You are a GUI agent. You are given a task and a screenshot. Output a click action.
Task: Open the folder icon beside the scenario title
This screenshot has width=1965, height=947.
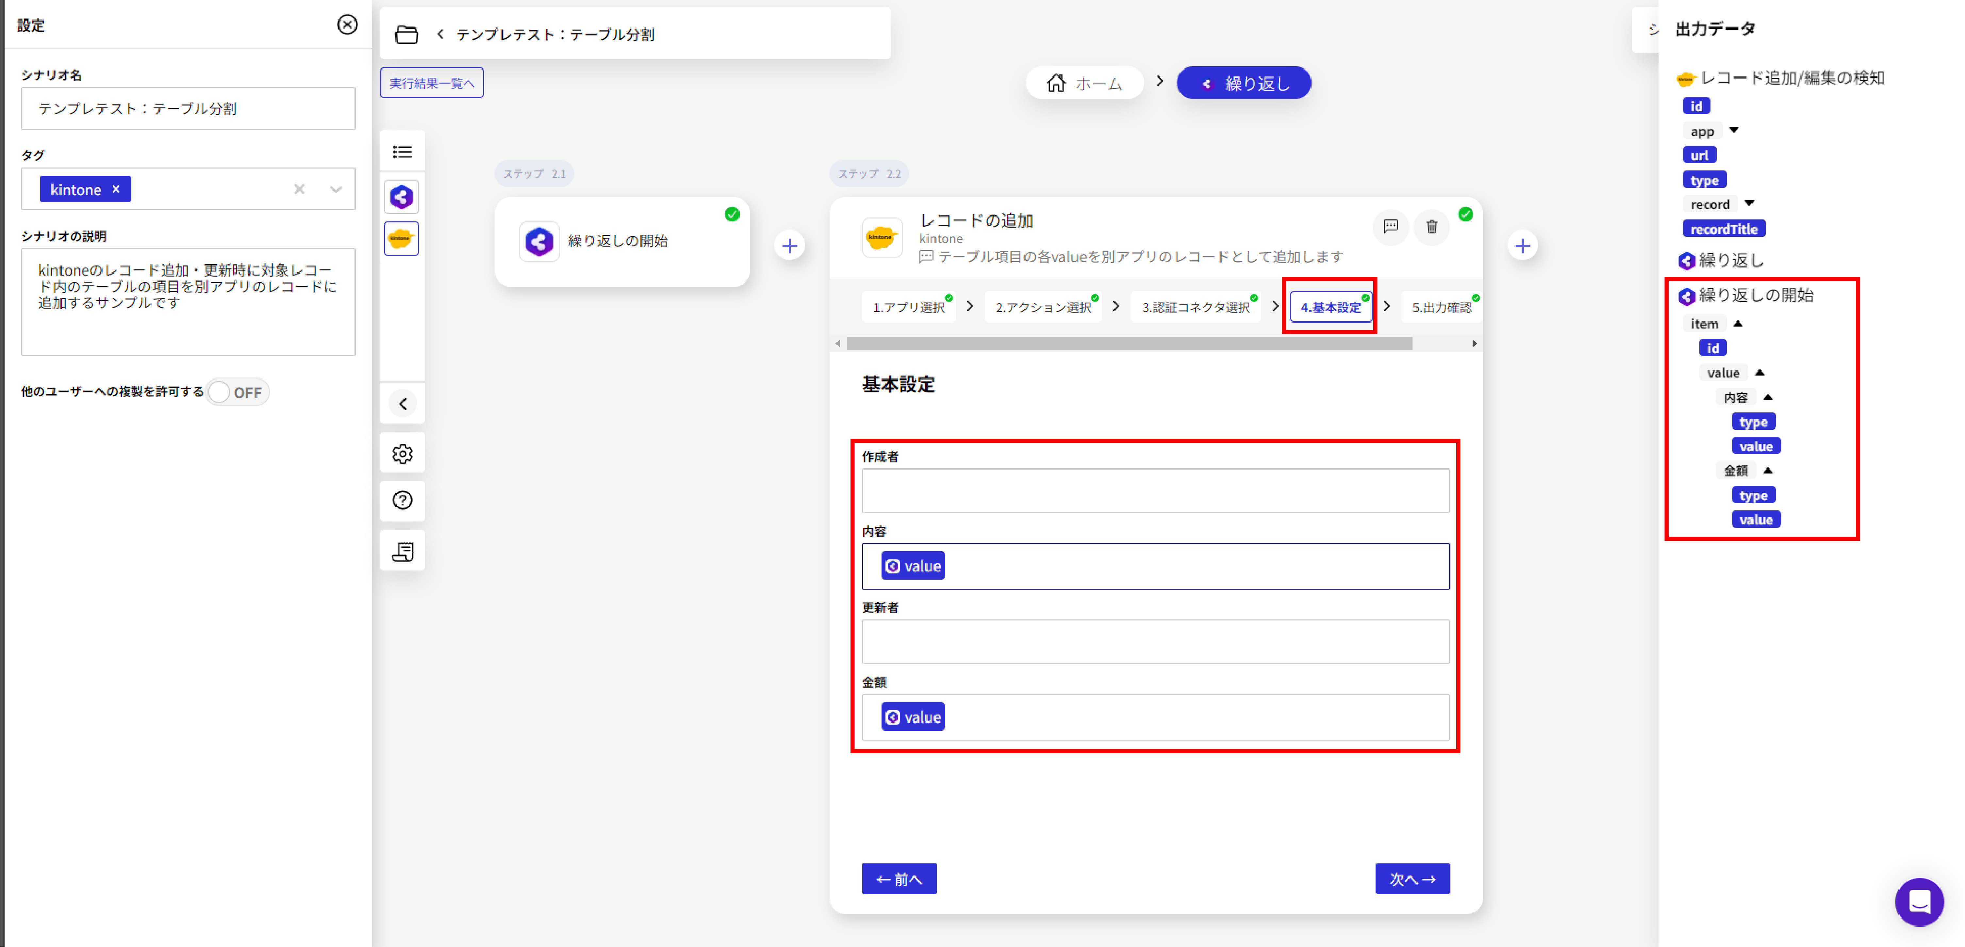tap(406, 34)
